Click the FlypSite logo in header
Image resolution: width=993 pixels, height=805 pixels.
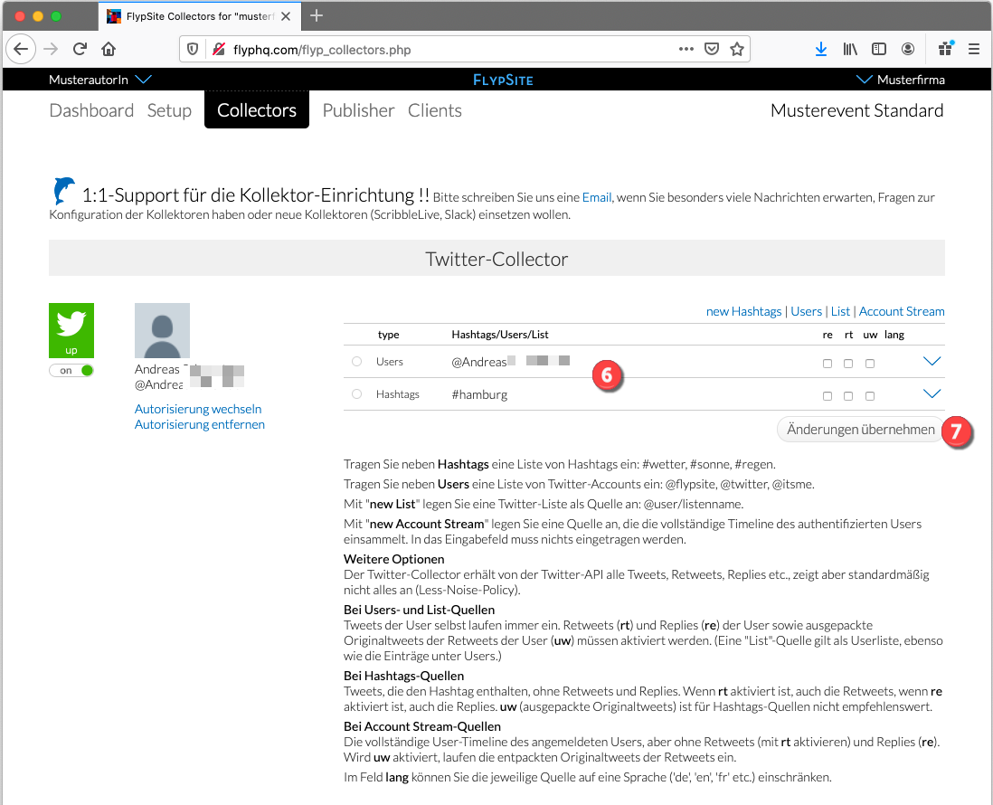(x=504, y=80)
